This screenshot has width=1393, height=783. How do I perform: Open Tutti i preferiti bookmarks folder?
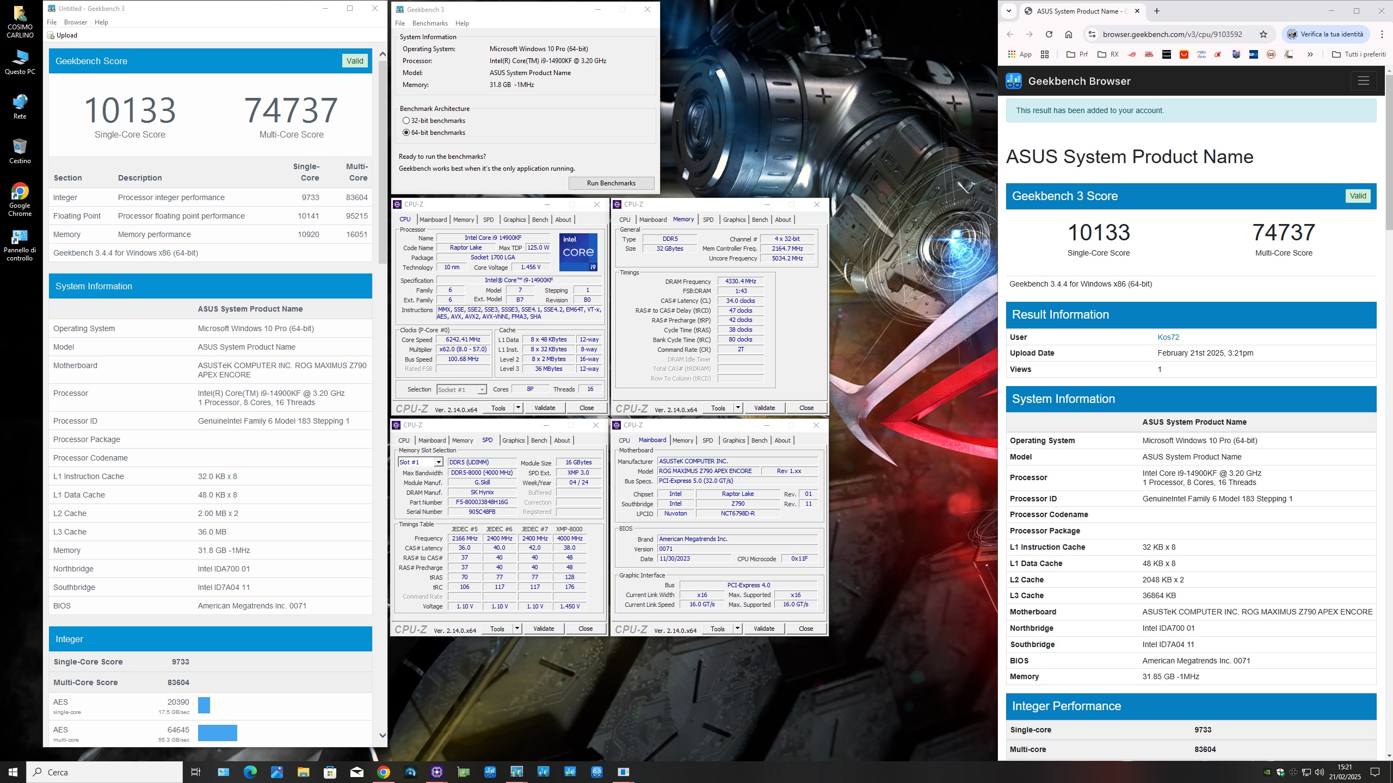pos(1359,54)
